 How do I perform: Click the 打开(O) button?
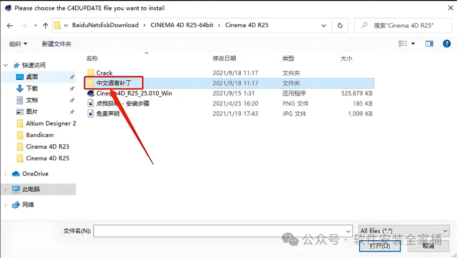pos(380,246)
